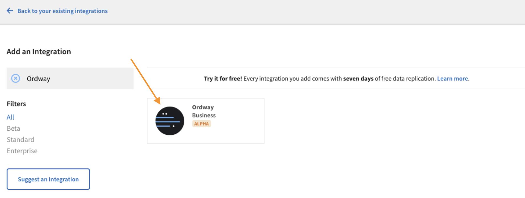Viewport: 525px width, 198px height.
Task: Filter integrations by Beta
Action: click(13, 128)
